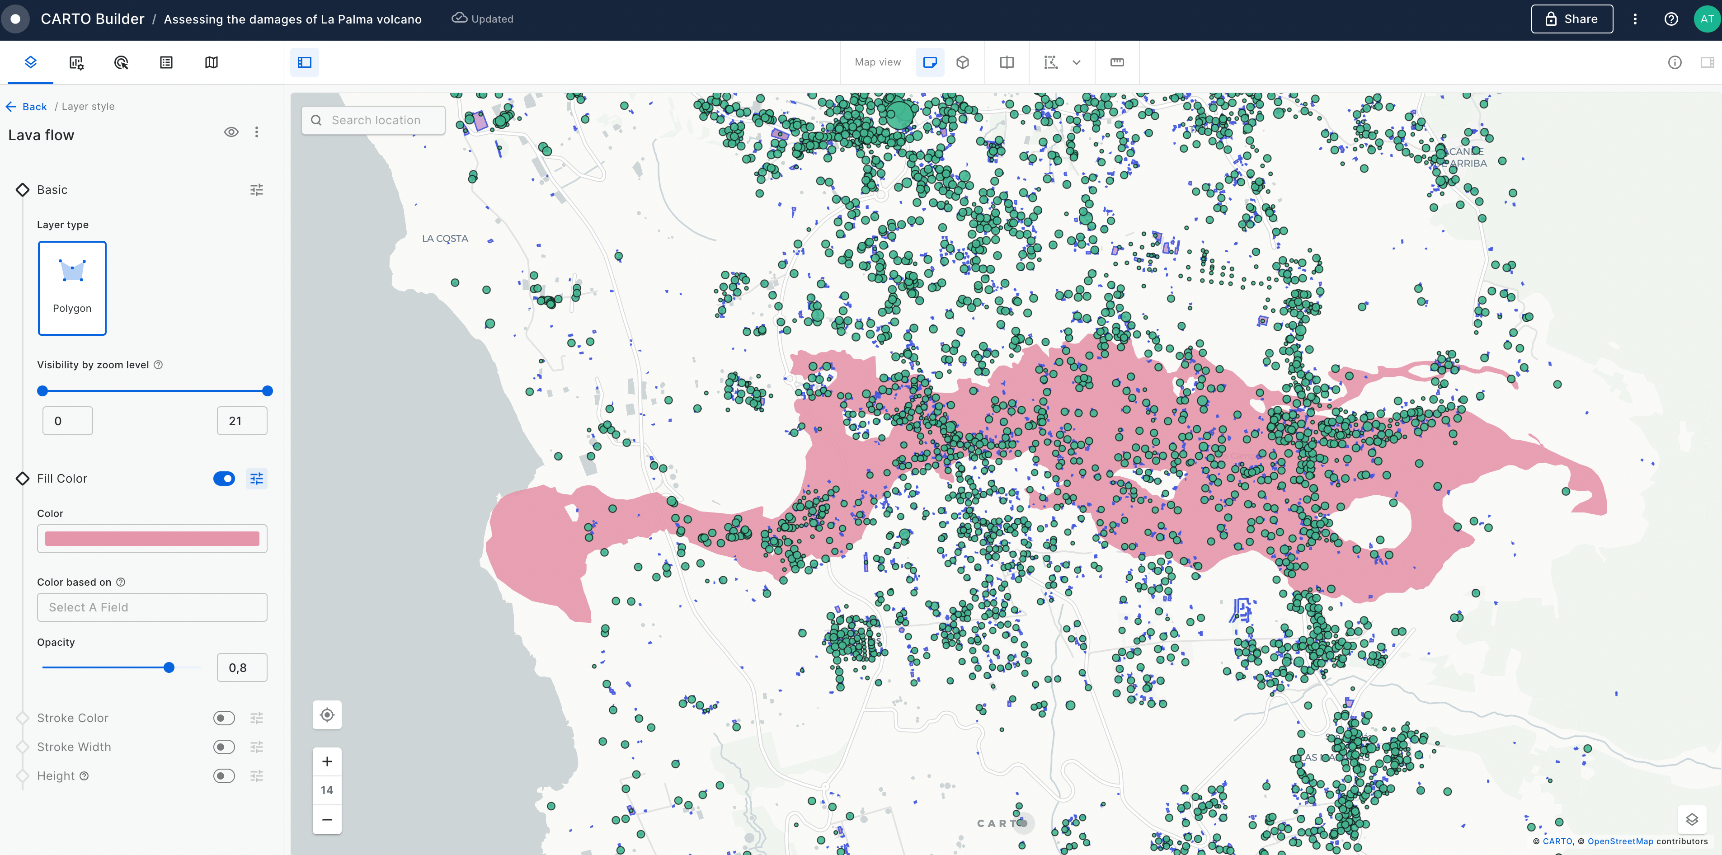Image resolution: width=1722 pixels, height=855 pixels.
Task: Toggle the right panel icon
Action: click(1707, 62)
